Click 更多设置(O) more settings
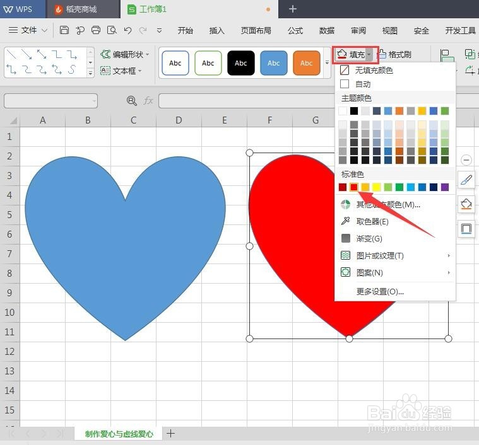Image resolution: width=479 pixels, height=445 pixels. coord(380,291)
